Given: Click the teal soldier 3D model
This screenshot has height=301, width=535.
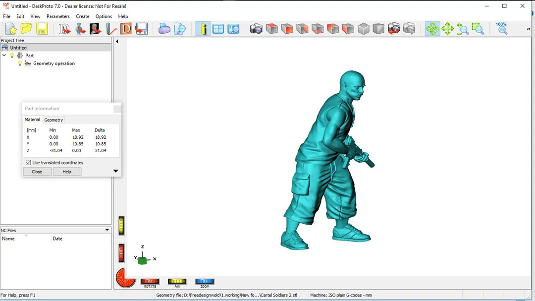Looking at the screenshot, I should (327, 160).
